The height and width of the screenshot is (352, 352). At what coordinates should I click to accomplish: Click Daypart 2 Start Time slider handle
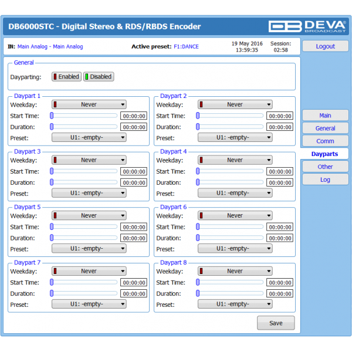coord(198,116)
